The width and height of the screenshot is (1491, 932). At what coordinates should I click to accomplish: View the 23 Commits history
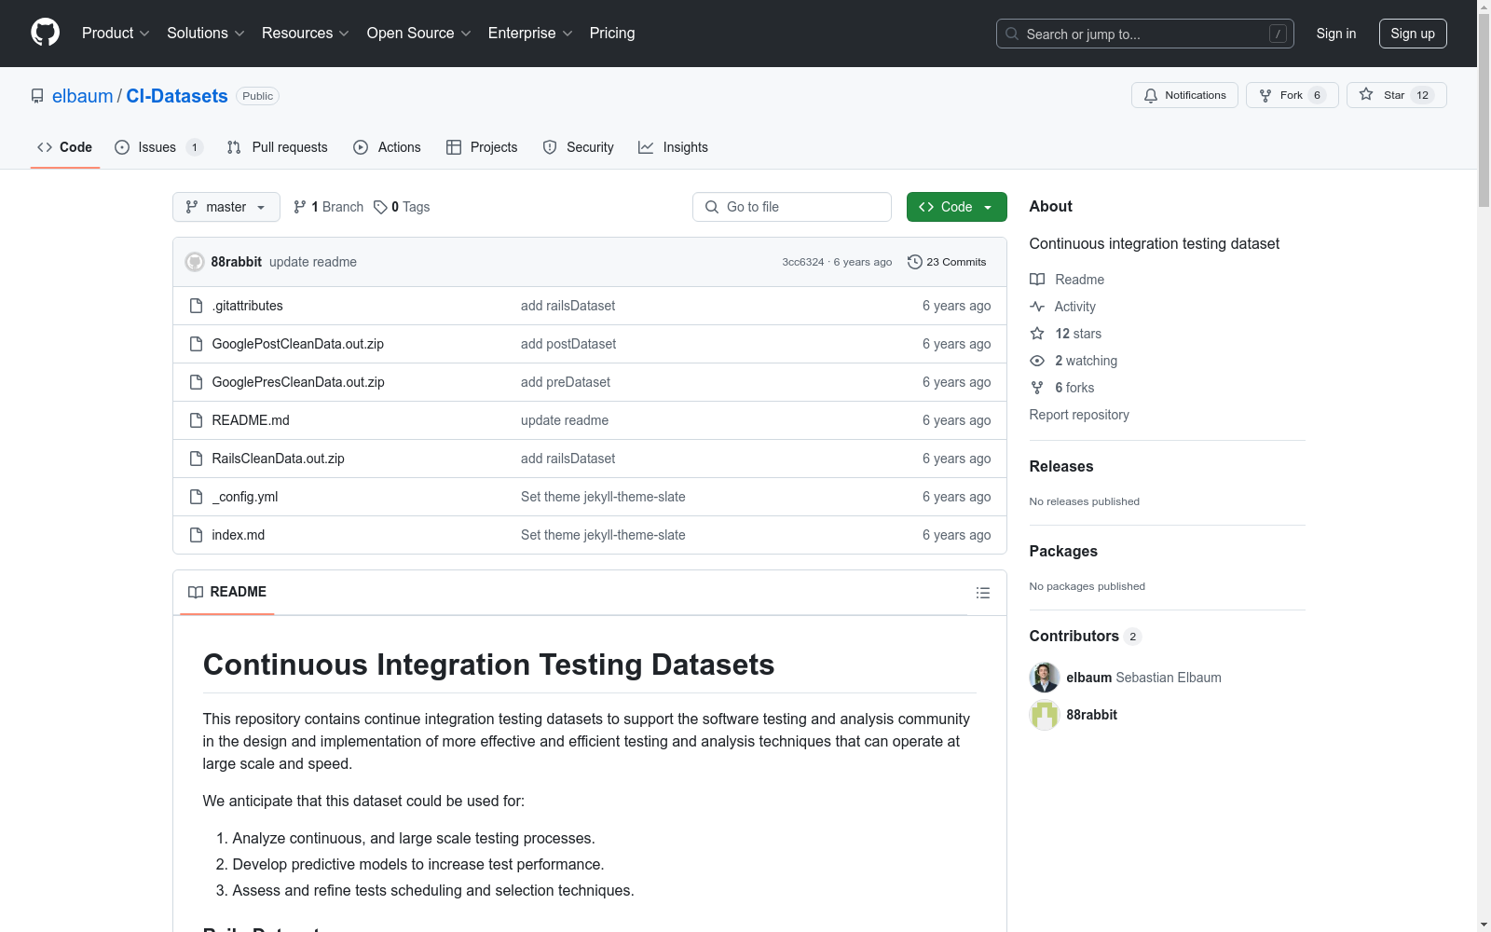coord(947,262)
